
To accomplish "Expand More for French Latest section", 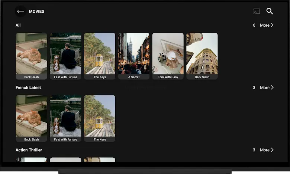I will (267, 88).
